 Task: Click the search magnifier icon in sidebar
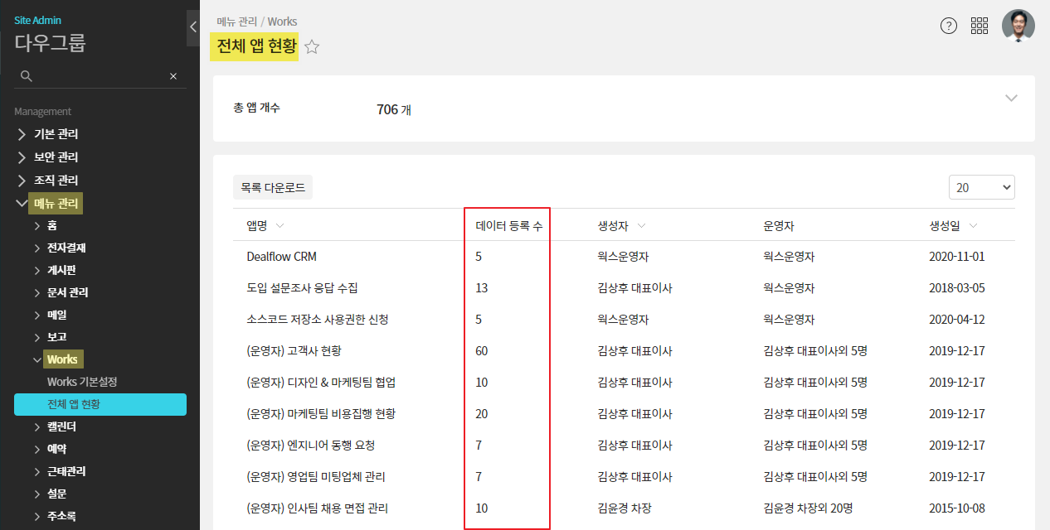(26, 76)
